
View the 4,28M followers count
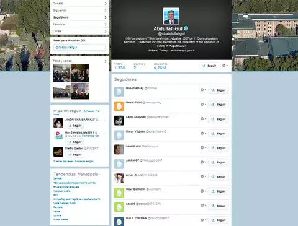160,67
